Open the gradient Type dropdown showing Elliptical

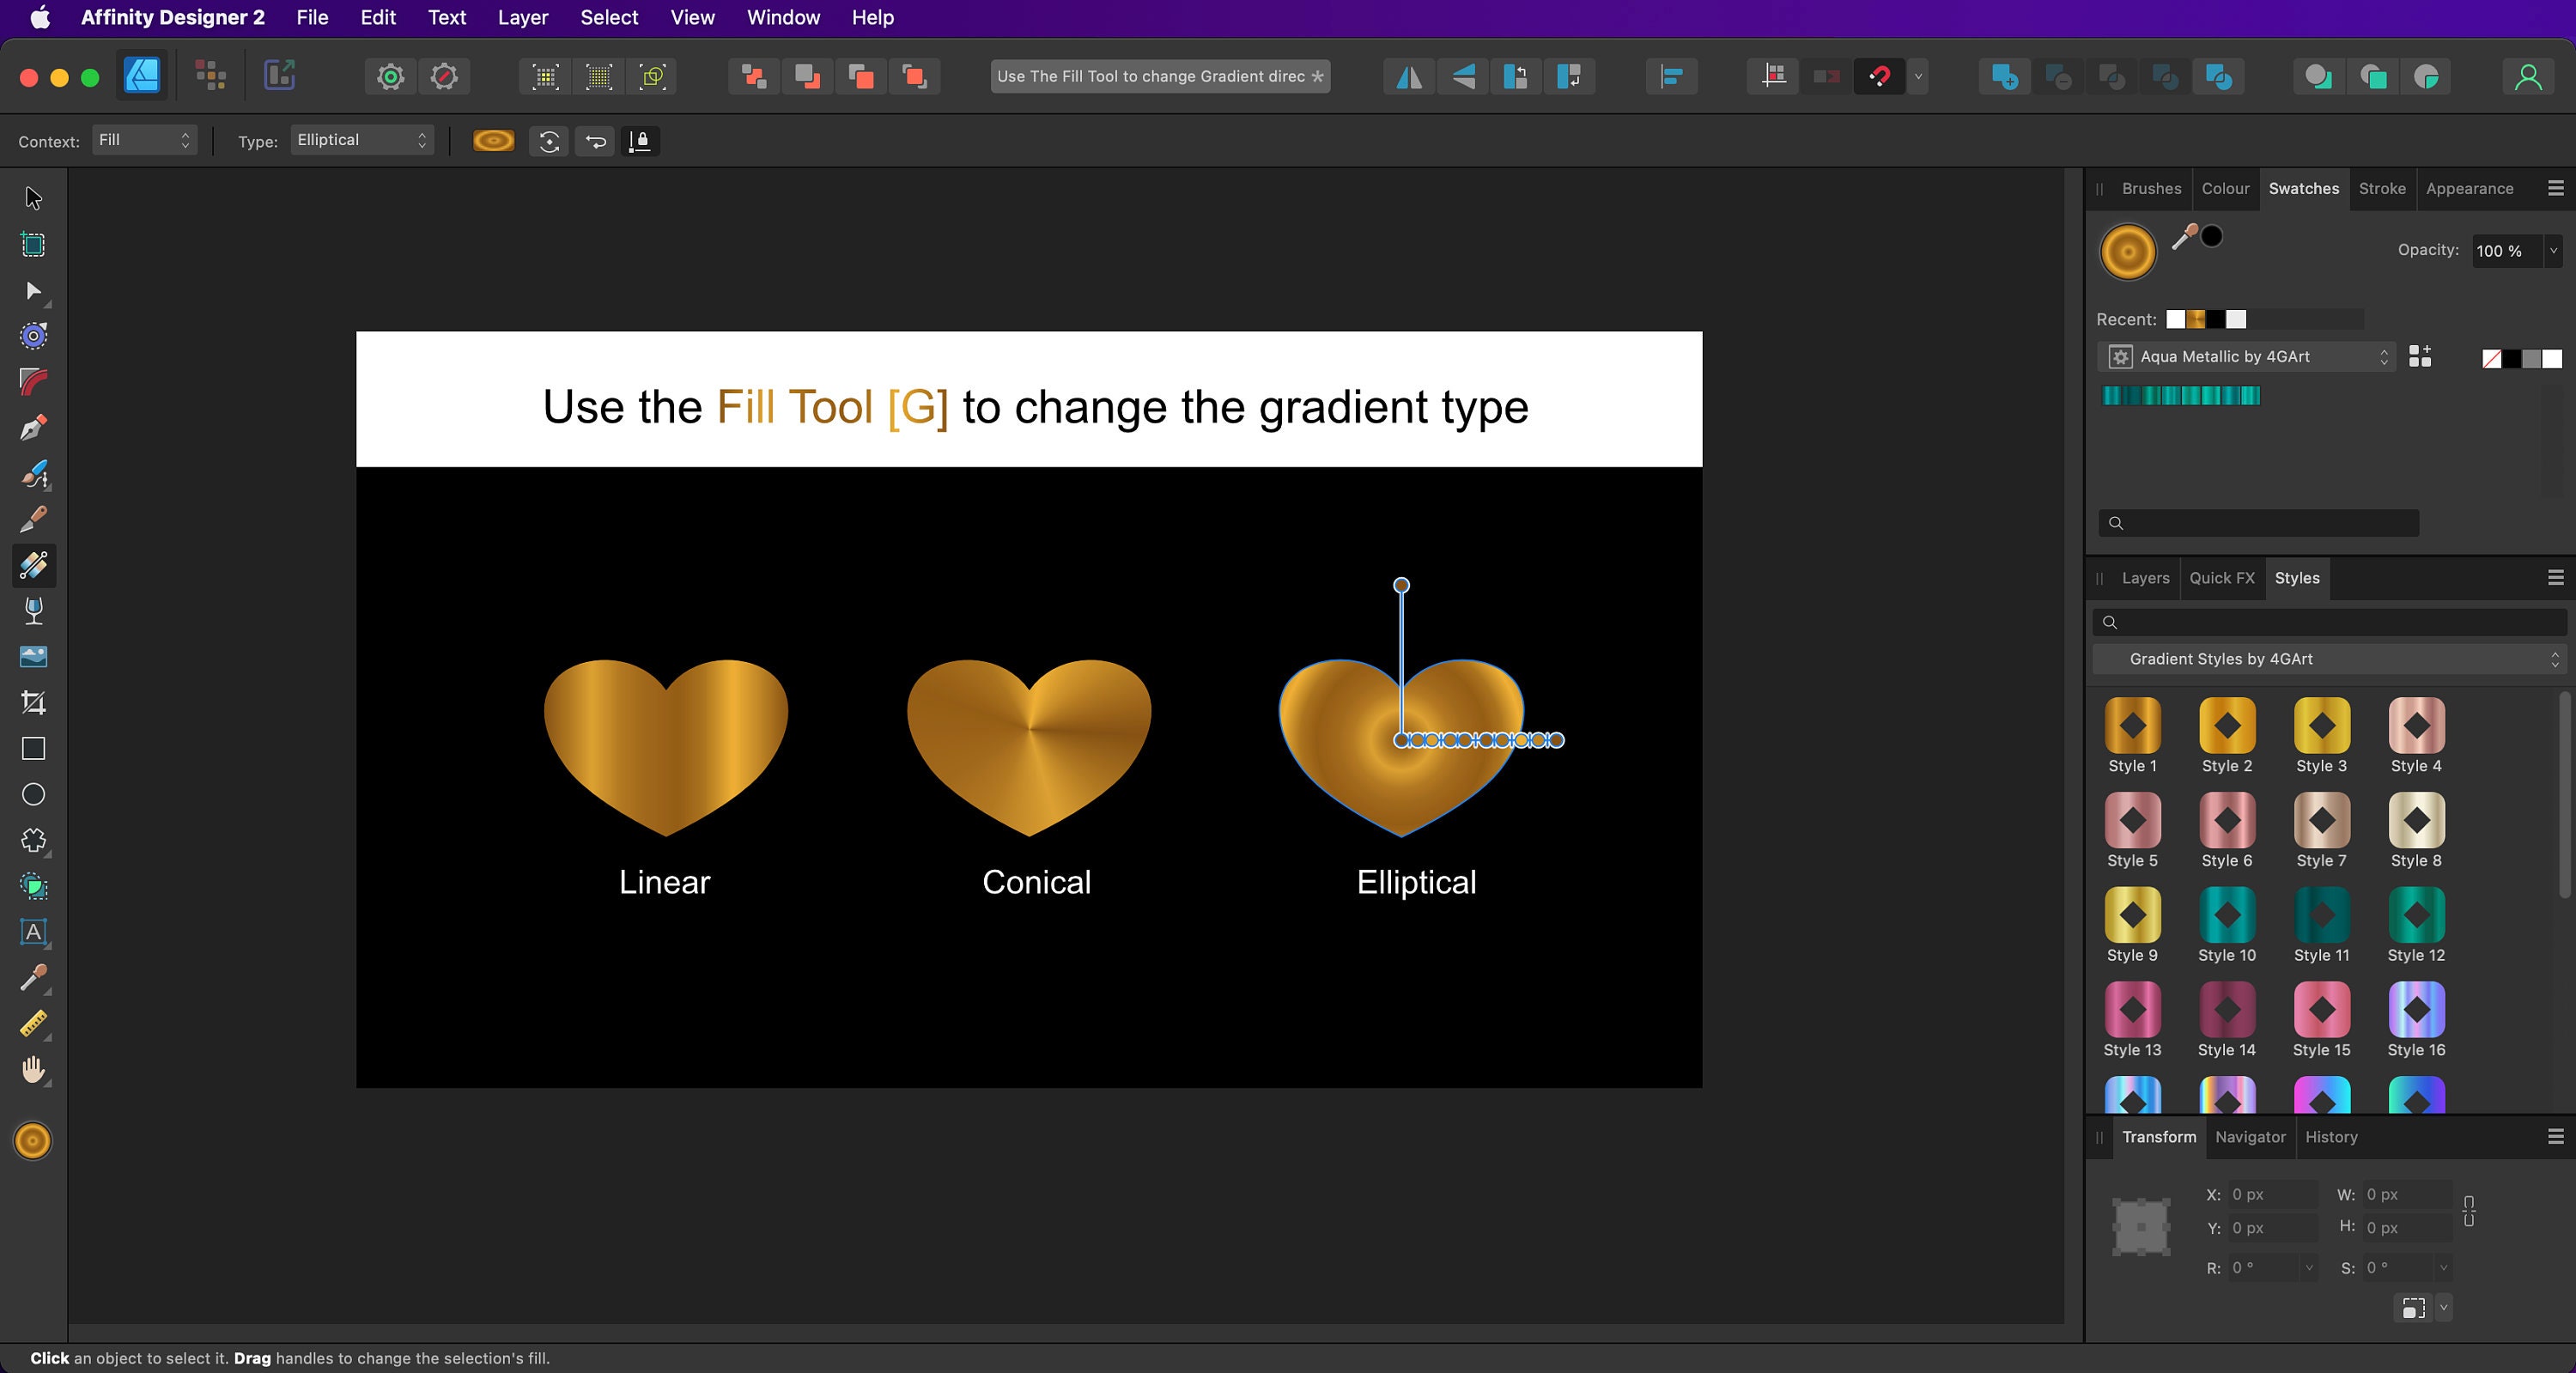click(x=362, y=140)
